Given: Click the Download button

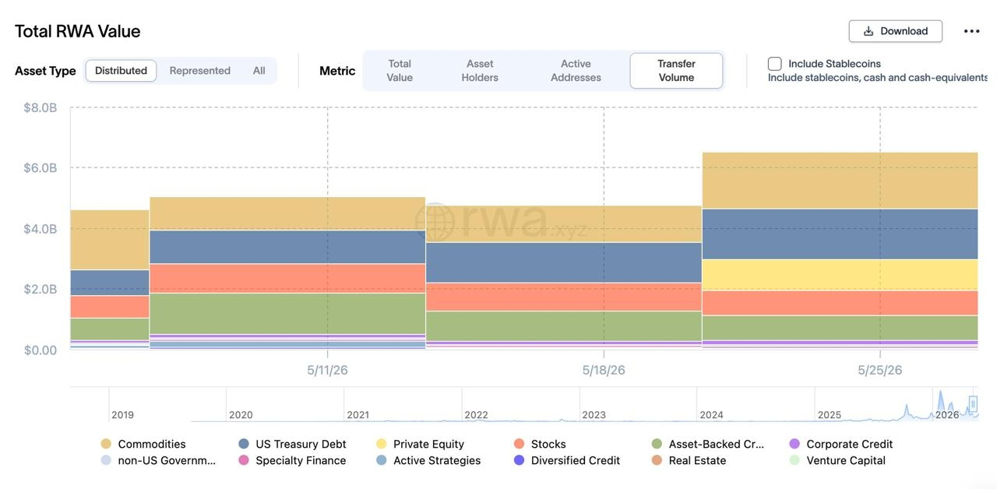Looking at the screenshot, I should (x=896, y=31).
